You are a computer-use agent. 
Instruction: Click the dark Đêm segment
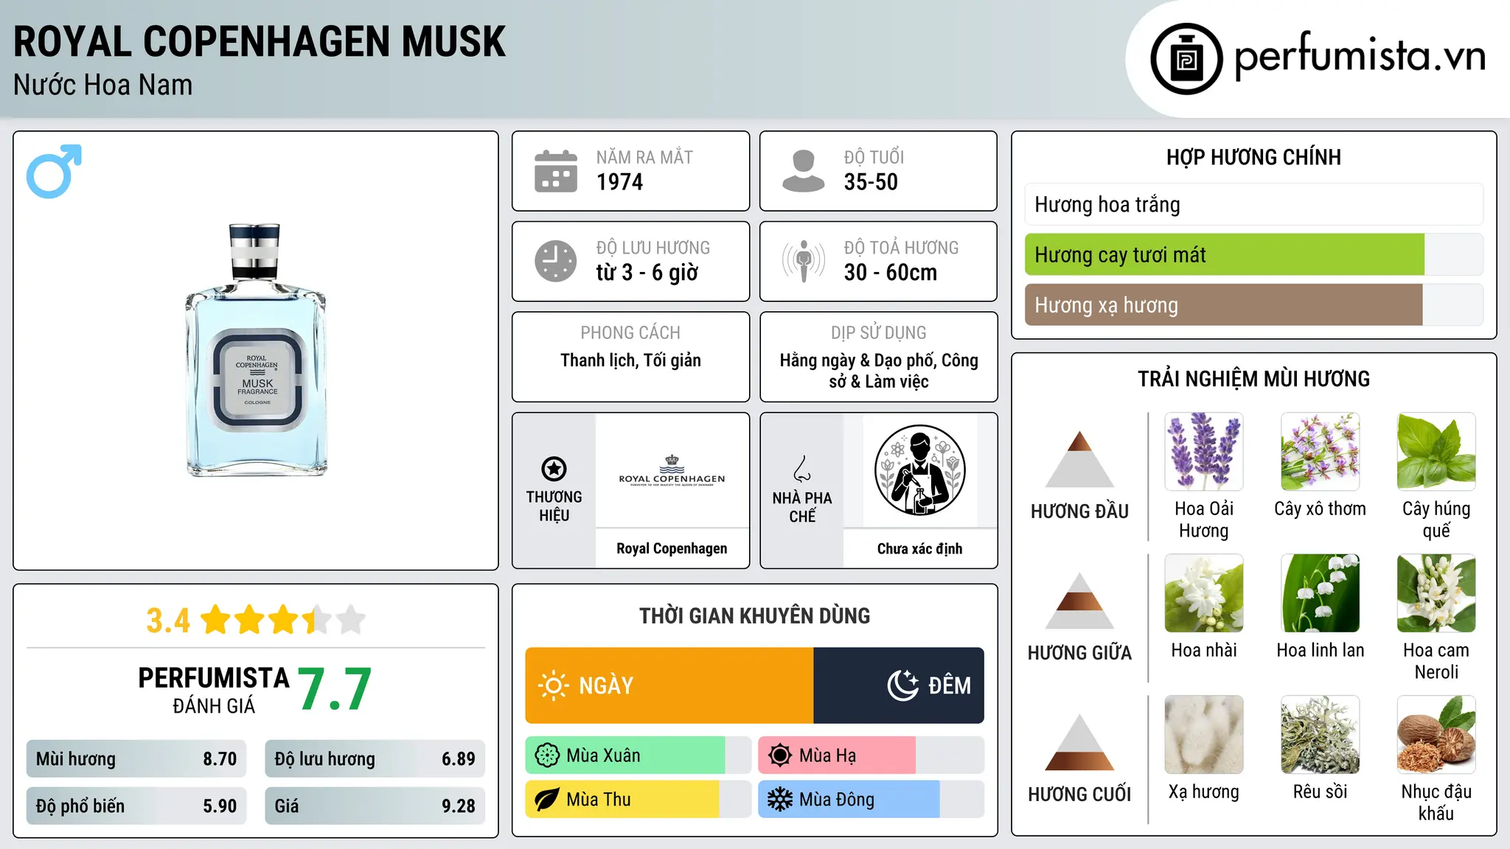pos(899,685)
